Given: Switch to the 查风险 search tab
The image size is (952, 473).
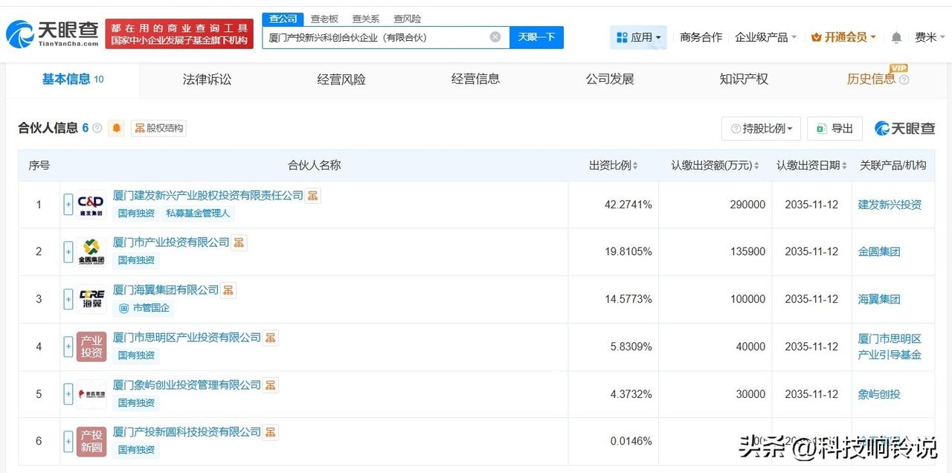Looking at the screenshot, I should pos(408,19).
